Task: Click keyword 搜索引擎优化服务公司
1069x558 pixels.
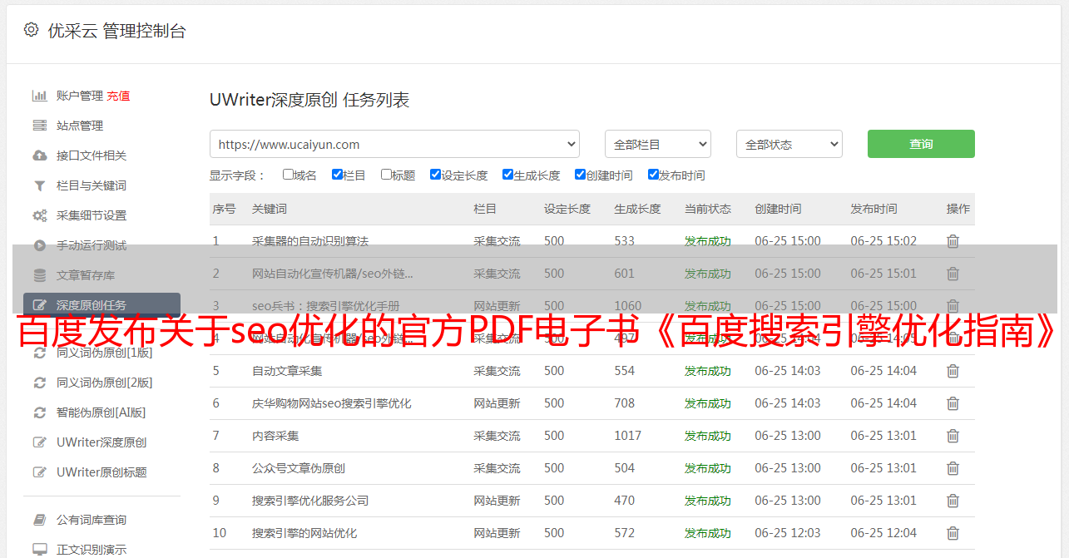Action: tap(310, 501)
